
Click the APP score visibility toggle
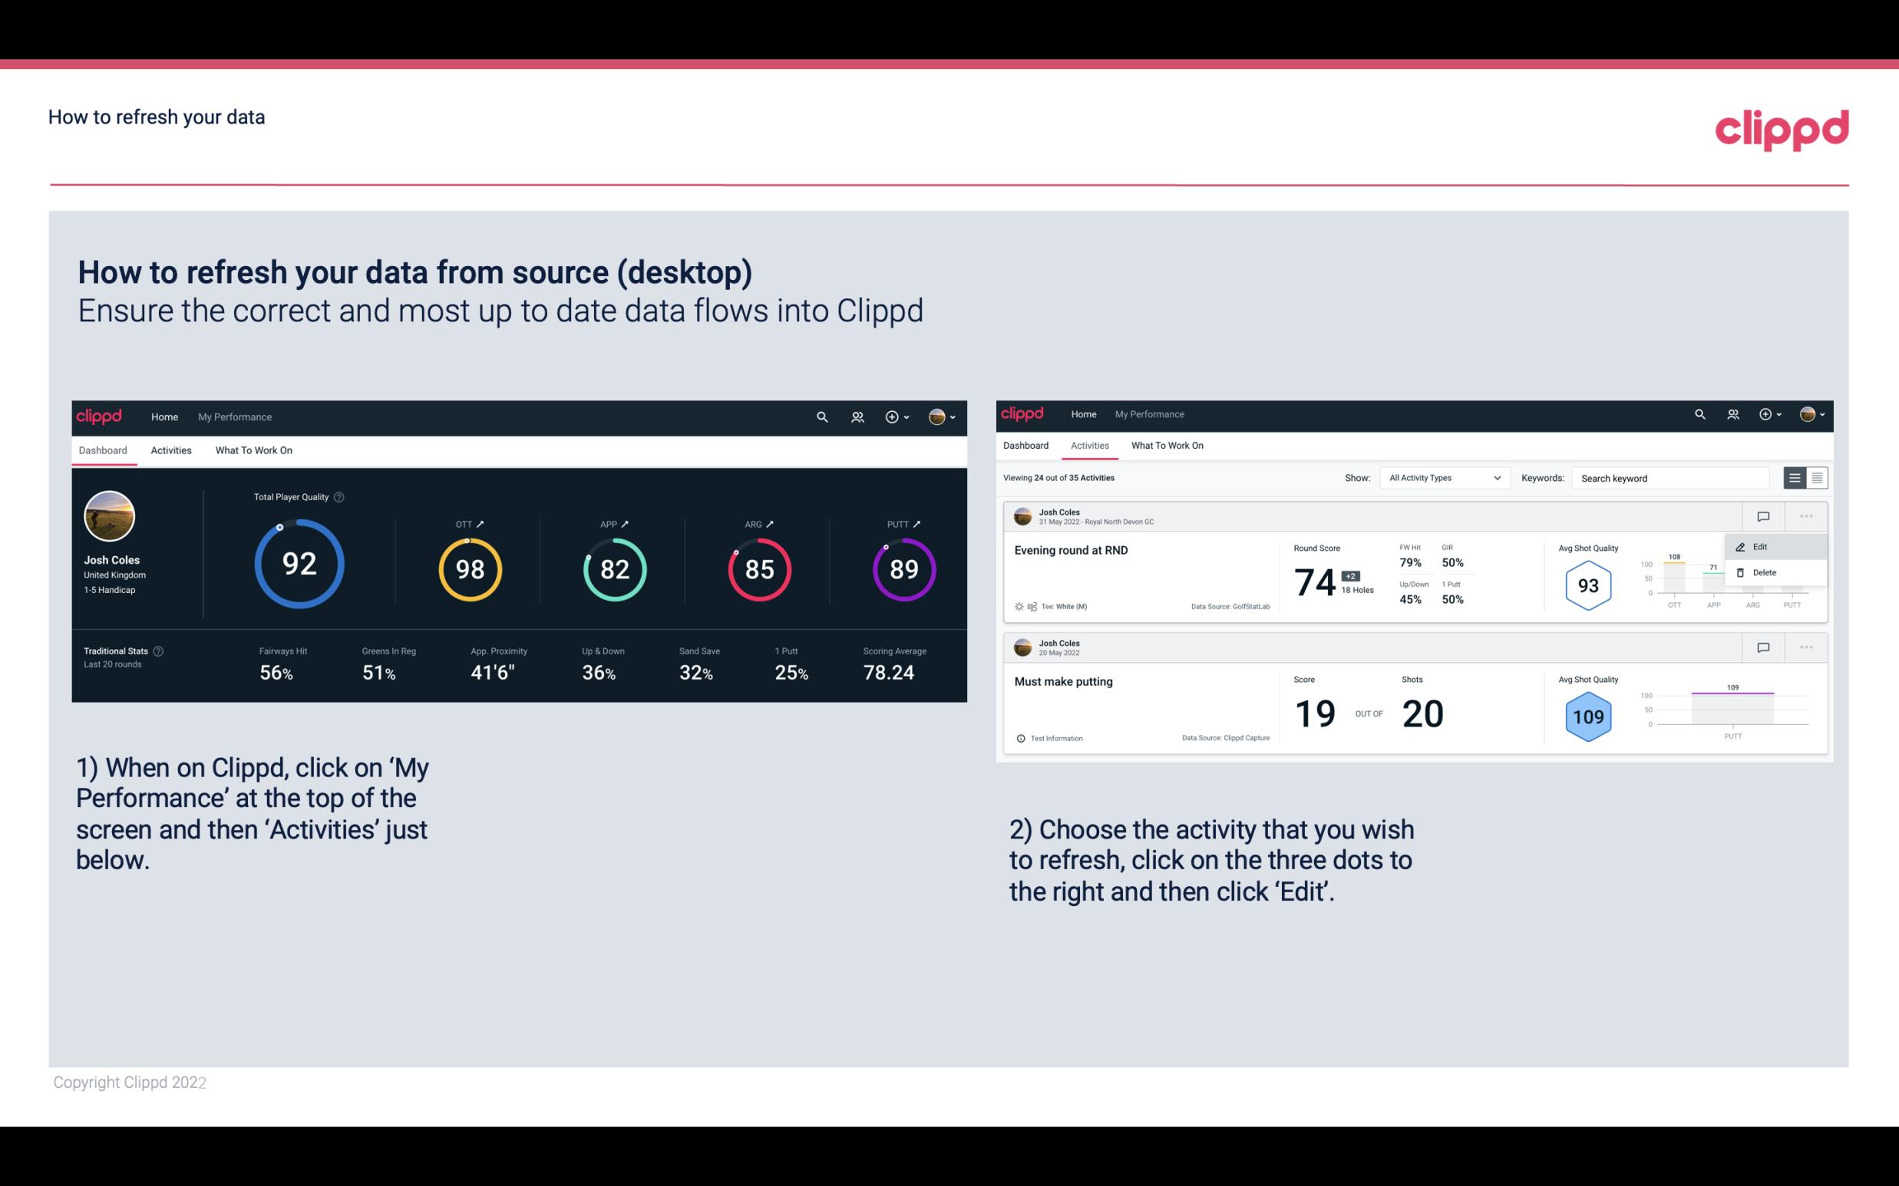click(625, 523)
